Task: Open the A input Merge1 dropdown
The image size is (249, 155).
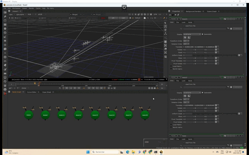Action: pyautogui.click(x=77, y=14)
